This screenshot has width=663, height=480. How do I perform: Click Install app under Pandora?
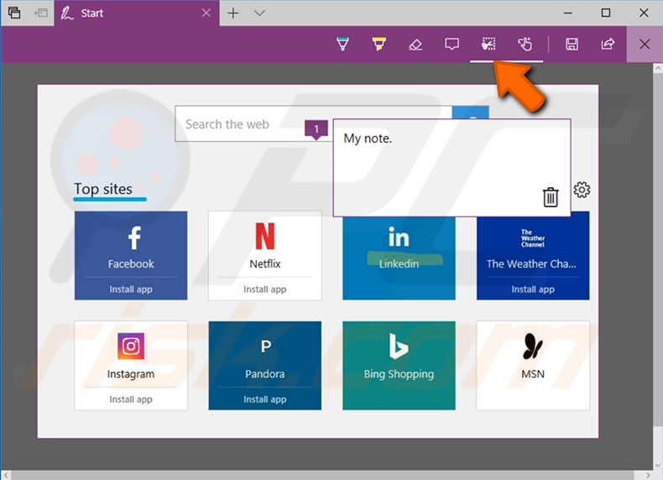click(264, 399)
